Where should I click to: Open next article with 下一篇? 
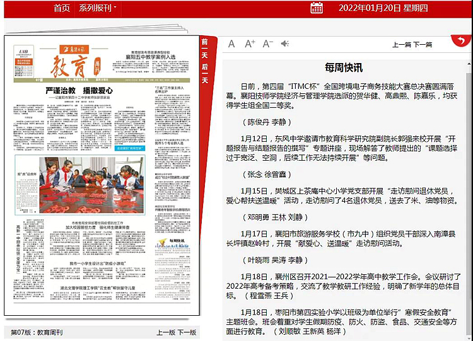tap(423, 45)
